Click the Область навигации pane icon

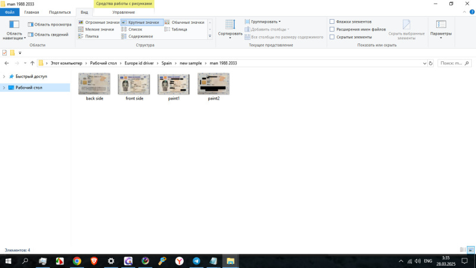[x=14, y=25]
